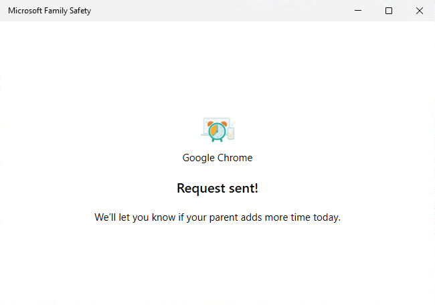Click the clock hands on the alarm face
Screen dimensions: 435x305
tap(216, 130)
